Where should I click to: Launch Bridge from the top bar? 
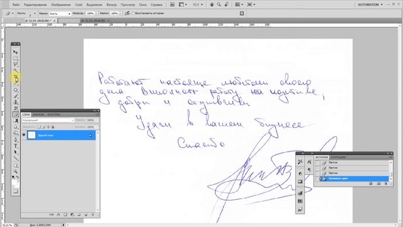172,4
